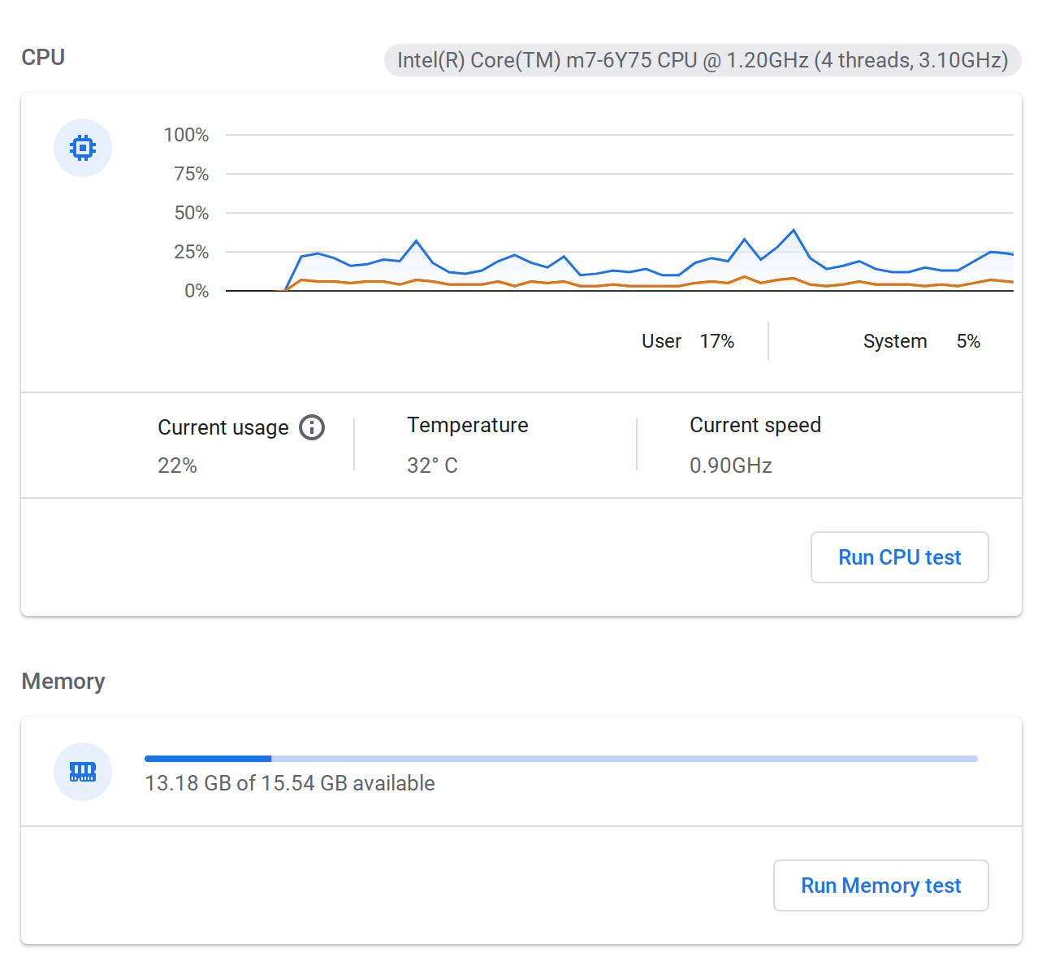Click the 75% axis label on chart

coord(191,174)
